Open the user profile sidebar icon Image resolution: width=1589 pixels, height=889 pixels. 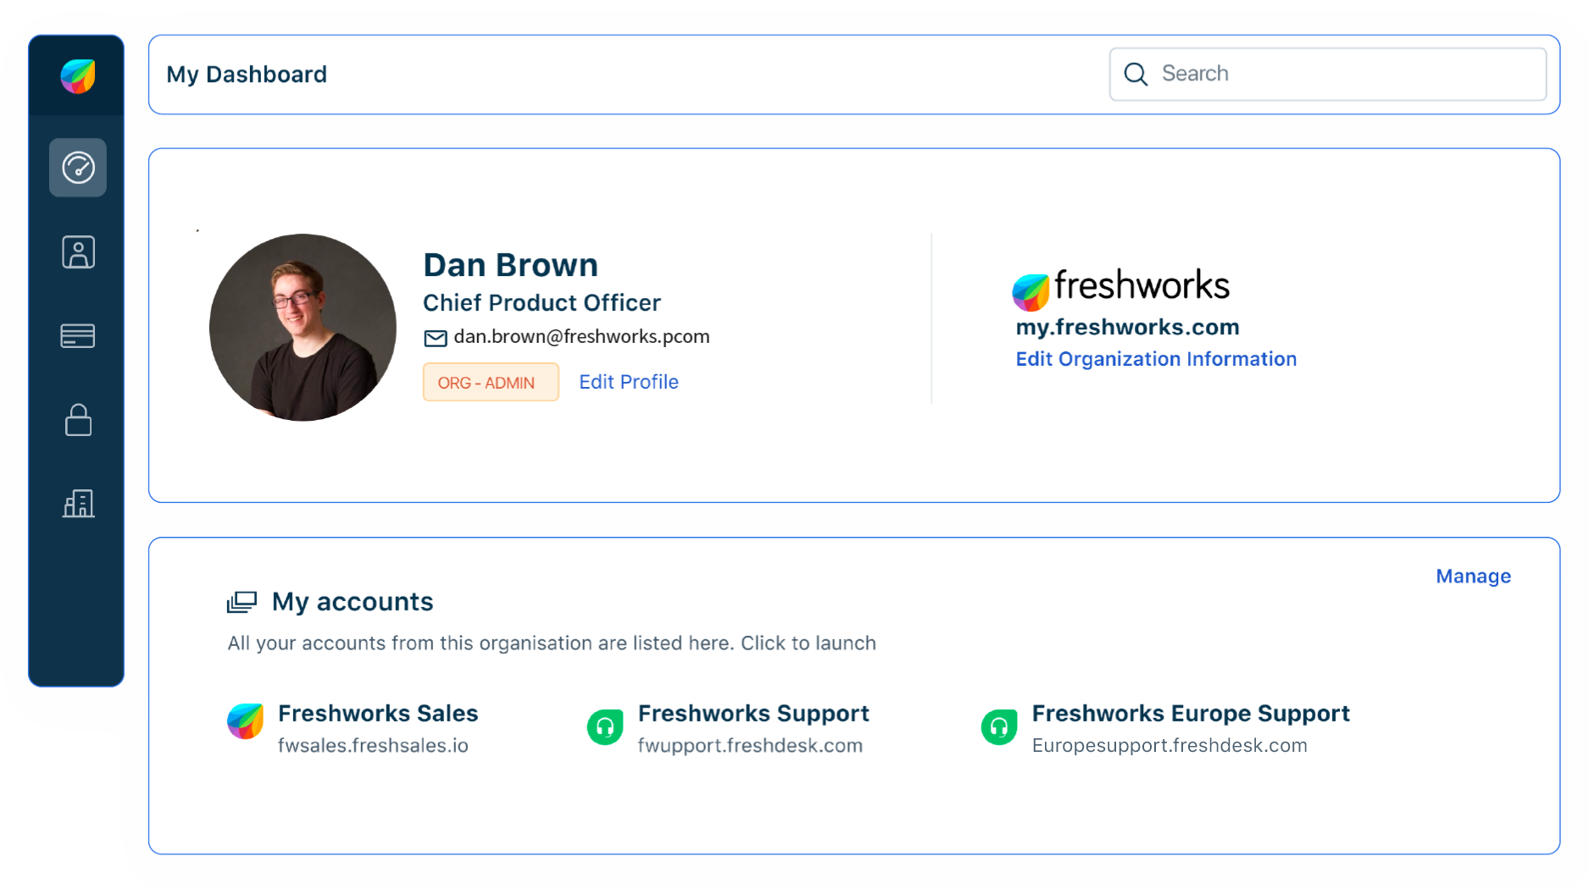(x=78, y=252)
